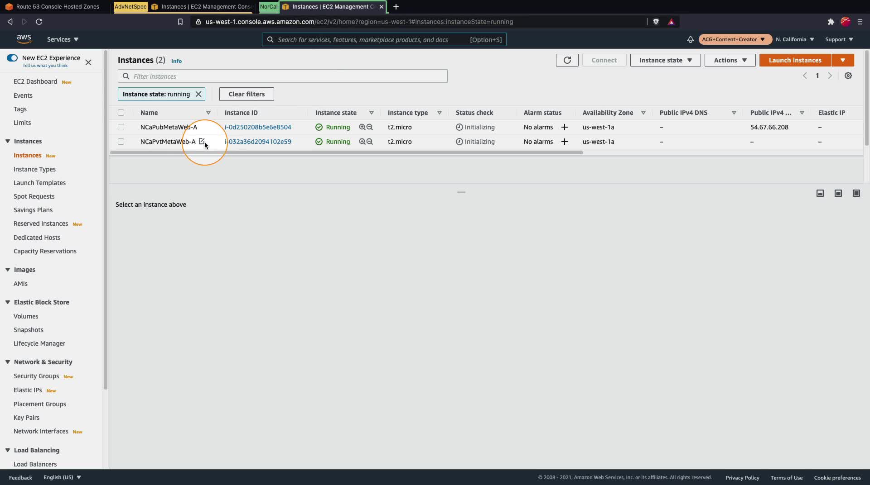Open the N. California region selector
The height and width of the screenshot is (485, 870).
(x=795, y=39)
